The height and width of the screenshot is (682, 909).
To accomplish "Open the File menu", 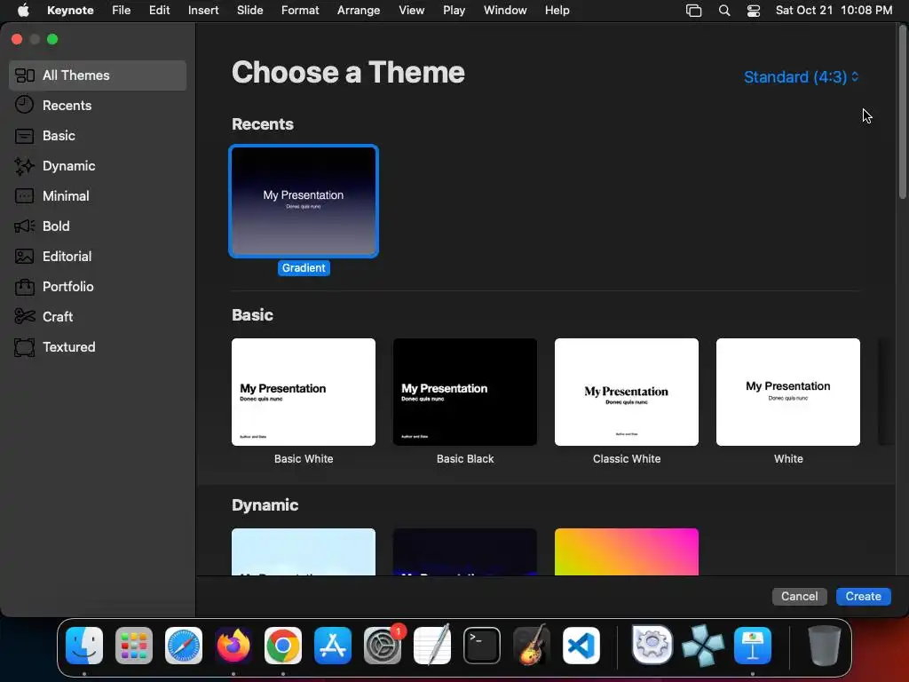I will [121, 11].
